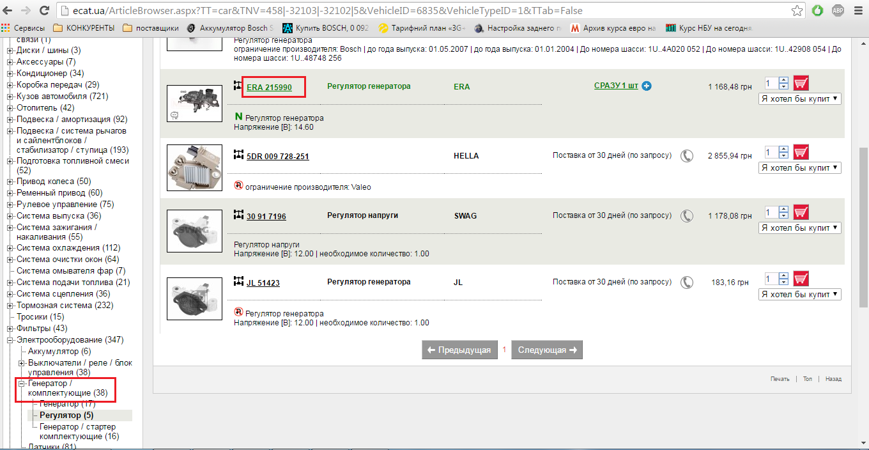Screen dimensions: 869x450
Task: Click quantity field for SWAG regulator
Action: click(771, 213)
